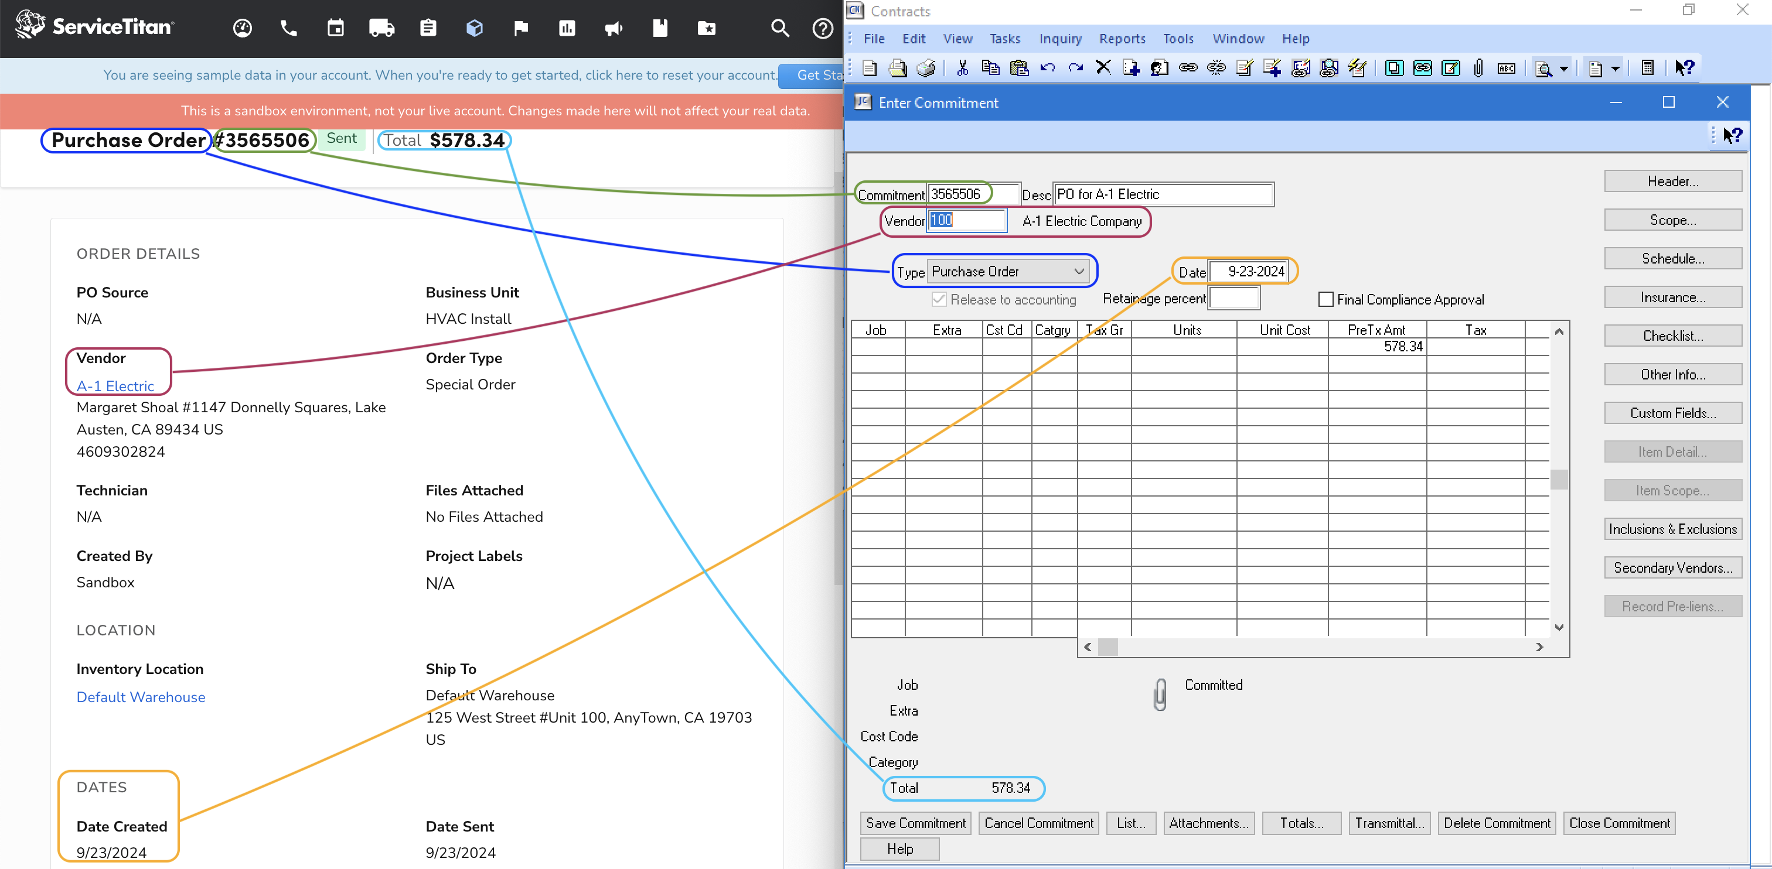Open the ServiceTitan dashboard gauge icon
Image resolution: width=1772 pixels, height=869 pixels.
point(242,28)
